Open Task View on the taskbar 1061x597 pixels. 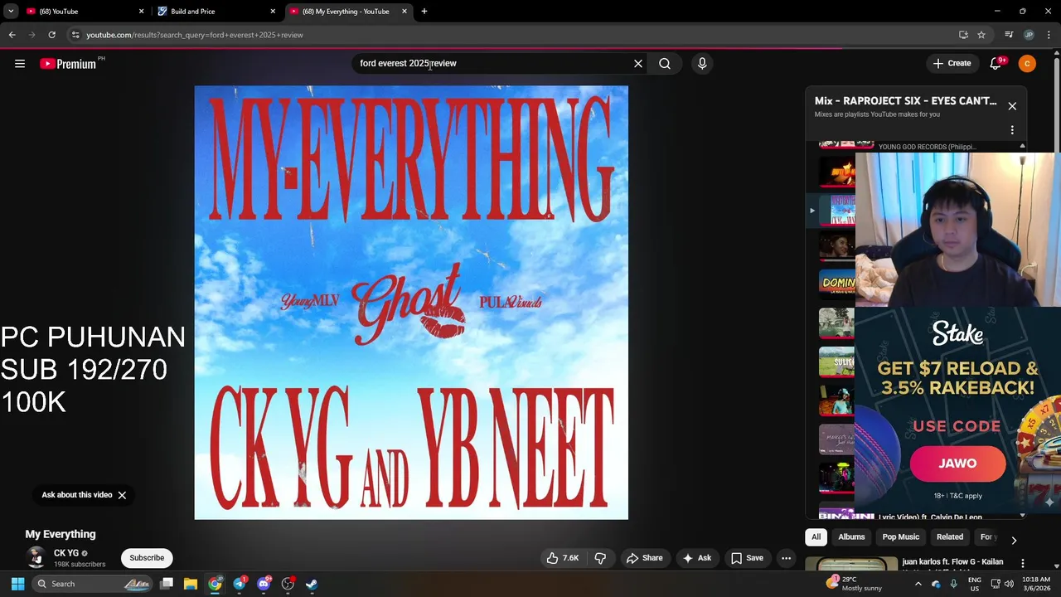(x=167, y=584)
